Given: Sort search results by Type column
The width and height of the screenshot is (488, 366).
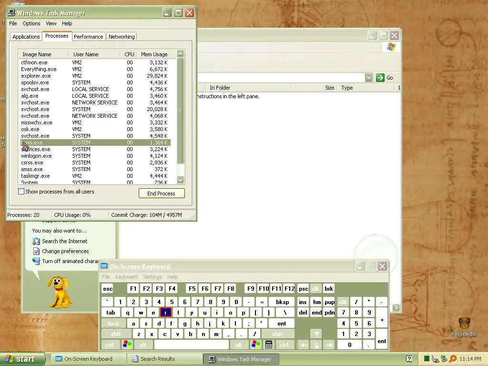Looking at the screenshot, I should click(366, 88).
